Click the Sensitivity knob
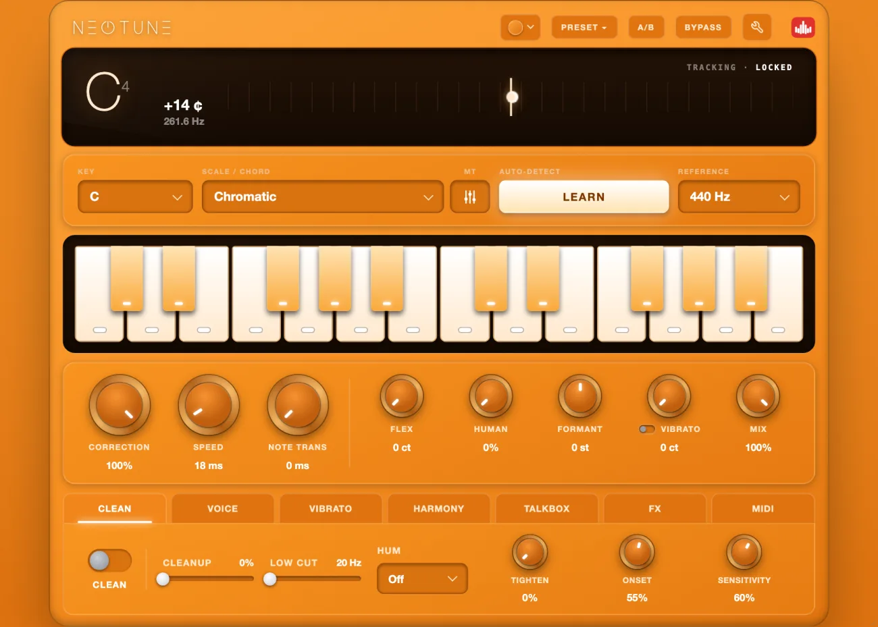This screenshot has height=627, width=878. coord(744,552)
